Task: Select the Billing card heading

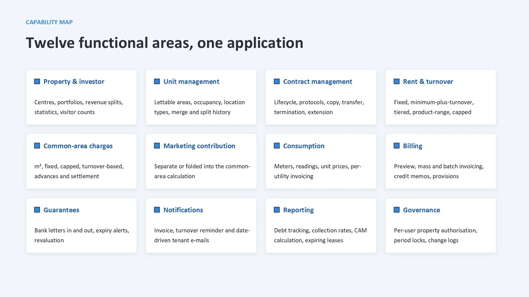Action: tap(412, 146)
